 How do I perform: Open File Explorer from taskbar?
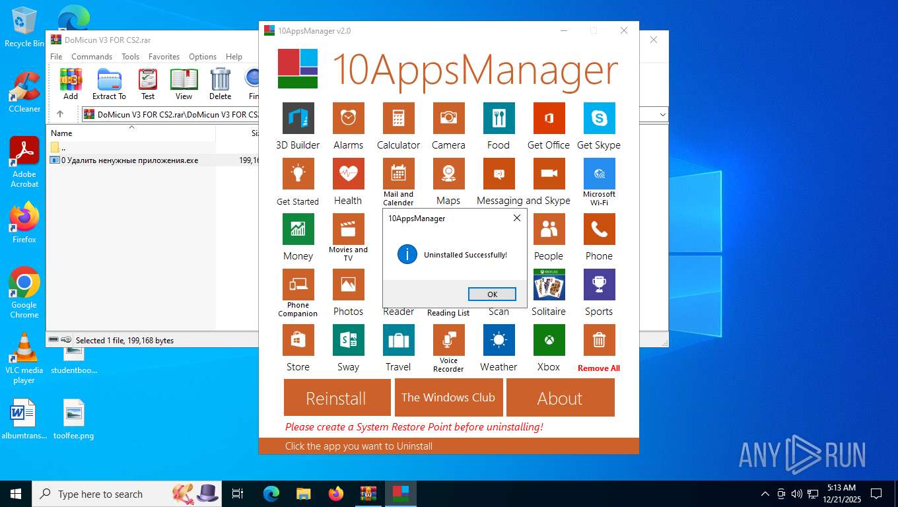coord(304,494)
